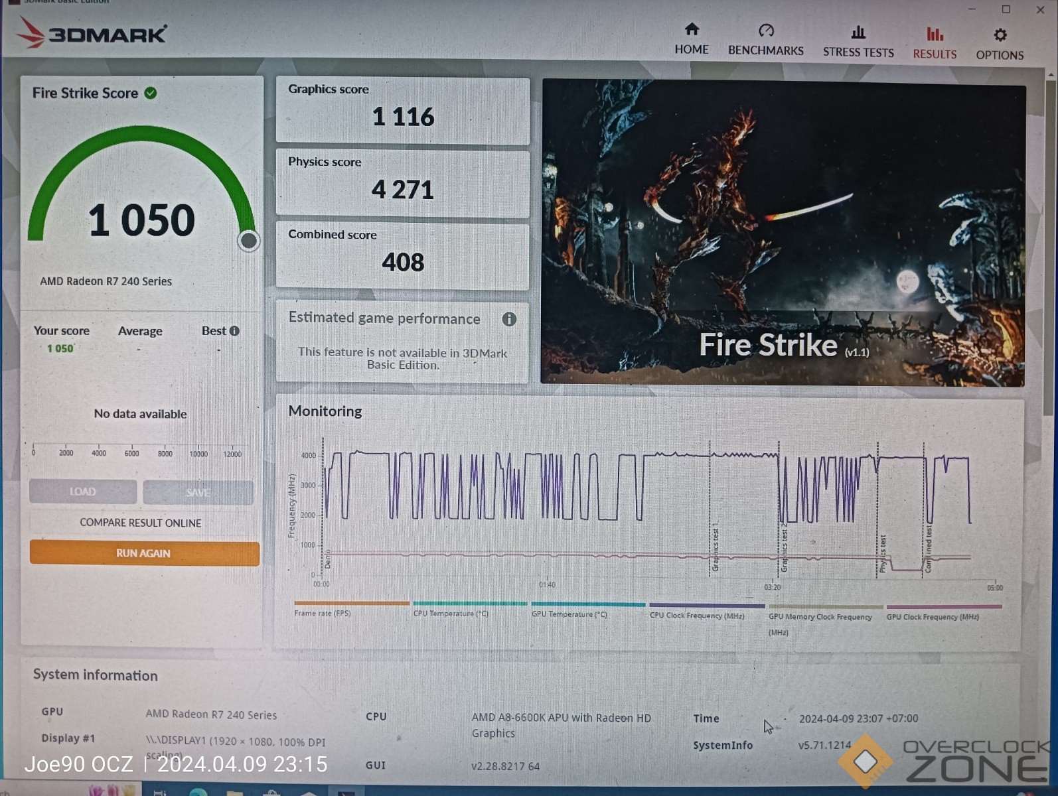Click the score gauge end knob
The width and height of the screenshot is (1058, 796).
point(248,241)
